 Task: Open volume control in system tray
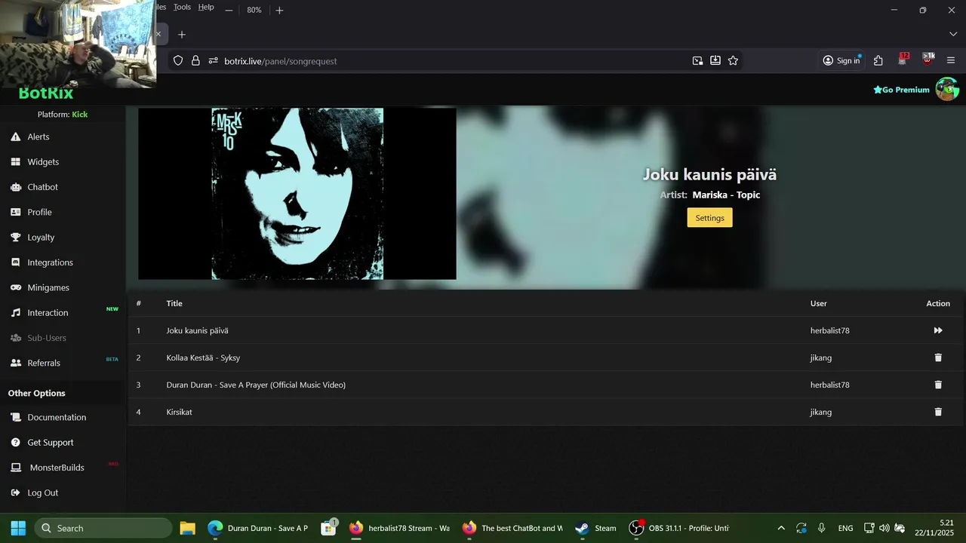tap(884, 528)
